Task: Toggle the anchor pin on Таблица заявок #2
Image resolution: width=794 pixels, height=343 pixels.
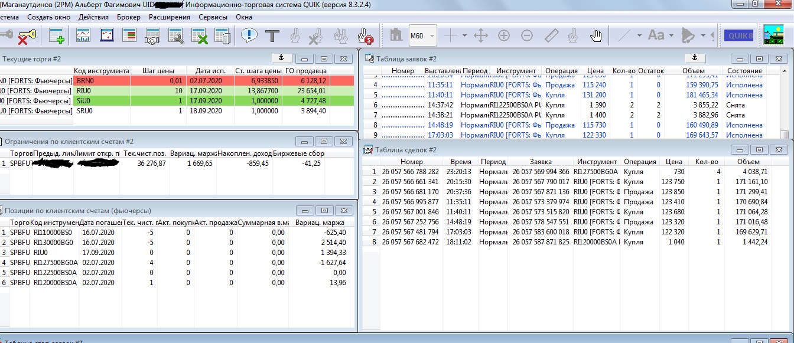Action: (695, 58)
